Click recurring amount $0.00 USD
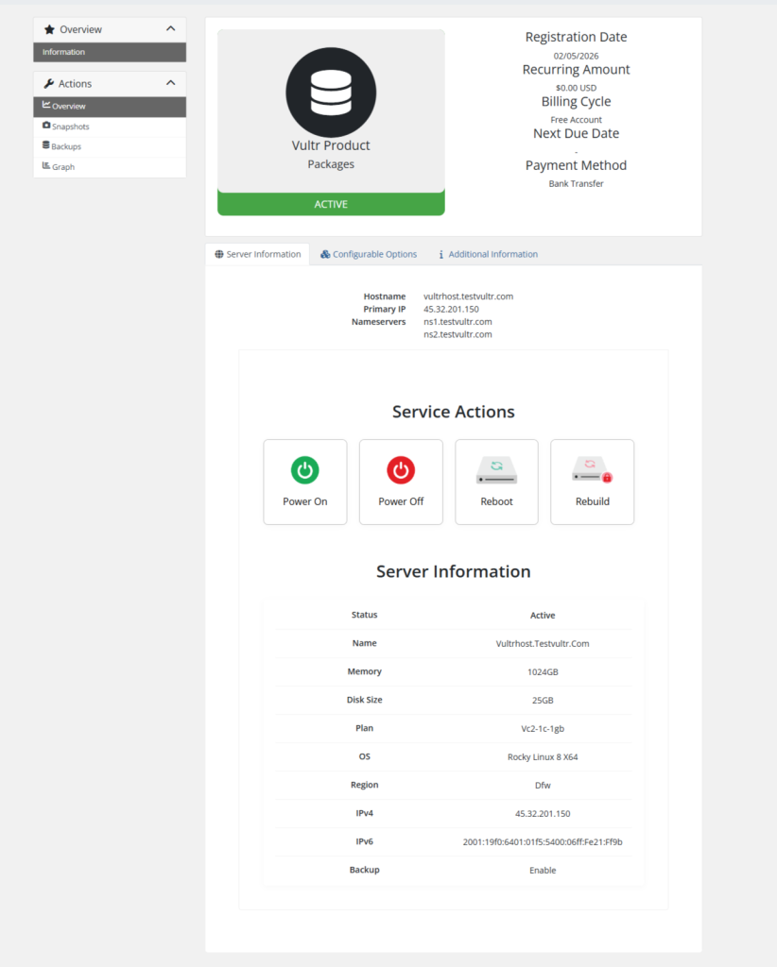This screenshot has height=967, width=777. point(576,88)
